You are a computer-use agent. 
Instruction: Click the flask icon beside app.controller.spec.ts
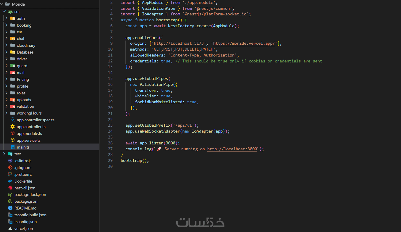click(x=12, y=120)
